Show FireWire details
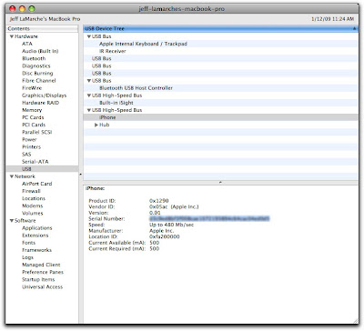The image size is (364, 331). pos(32,88)
